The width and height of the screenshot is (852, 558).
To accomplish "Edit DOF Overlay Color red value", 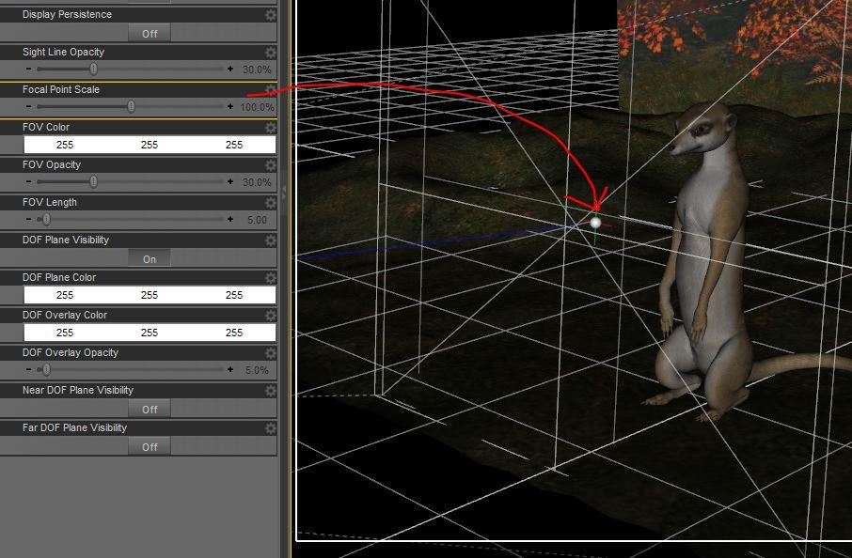I will [65, 333].
